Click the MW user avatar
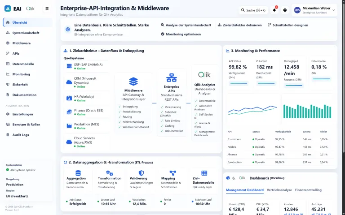This screenshot has height=215, width=345. (x=297, y=10)
